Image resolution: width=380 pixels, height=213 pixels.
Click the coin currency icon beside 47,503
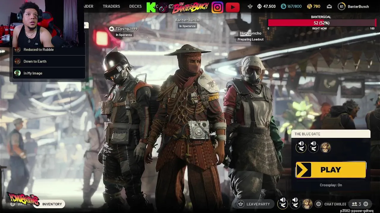click(x=259, y=6)
